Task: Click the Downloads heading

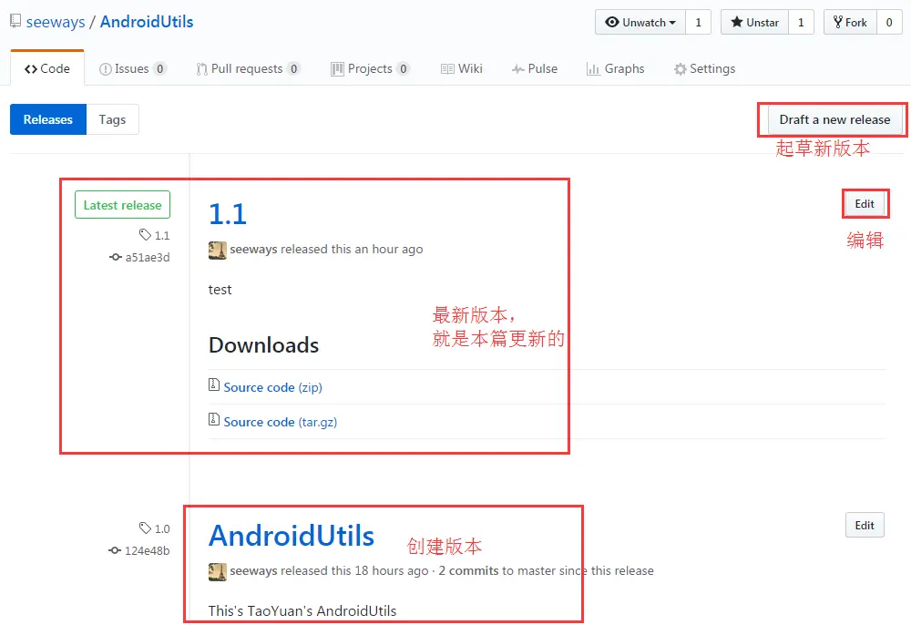Action: [264, 345]
